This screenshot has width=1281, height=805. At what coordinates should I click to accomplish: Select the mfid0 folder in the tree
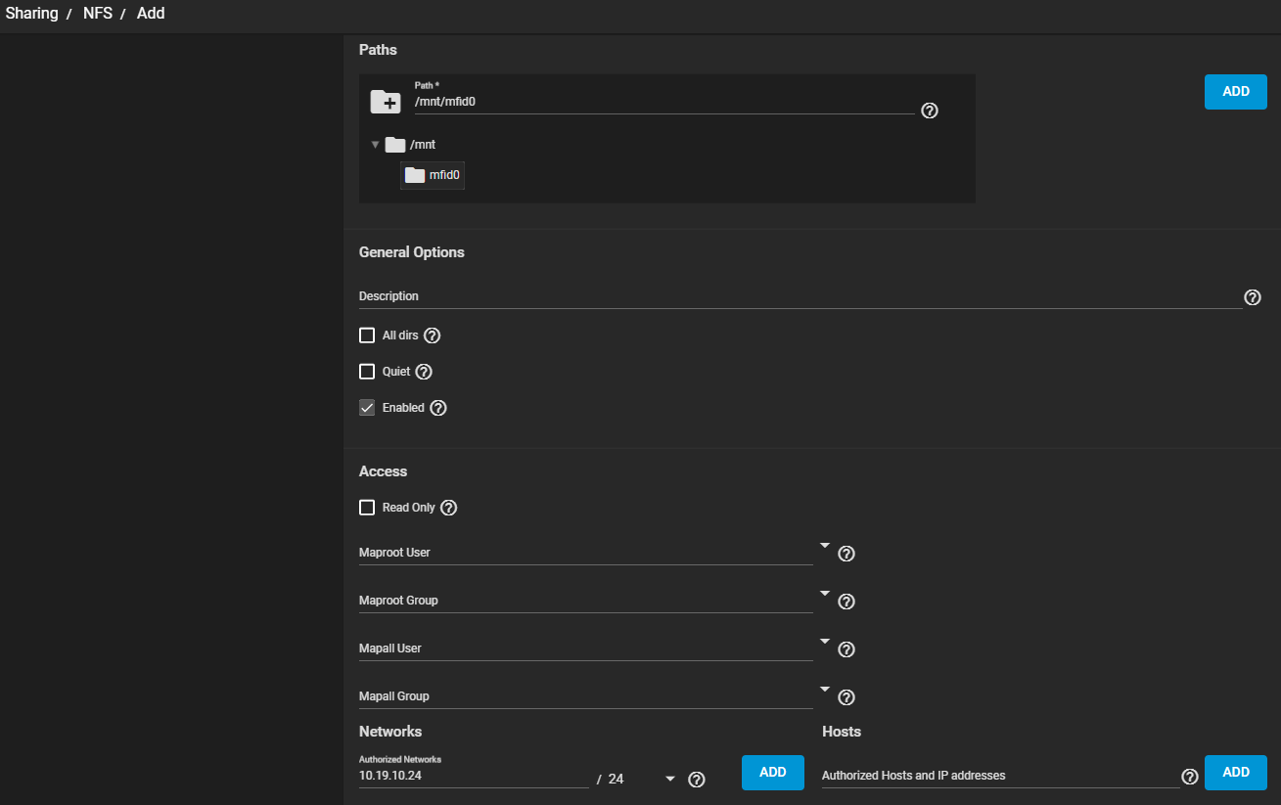click(x=433, y=175)
